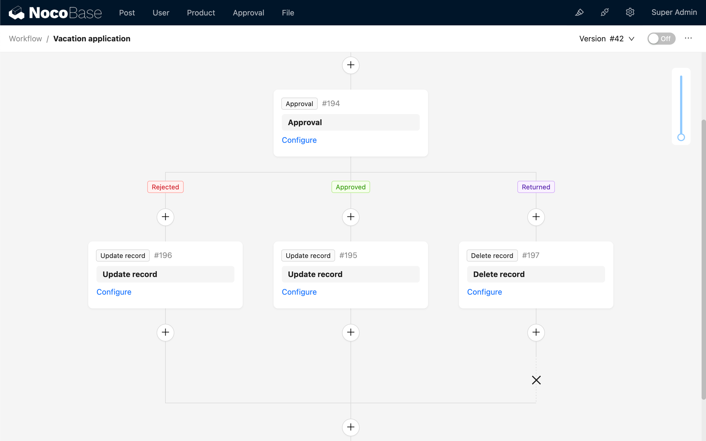Viewport: 706px width, 441px height.
Task: Add node under Returned branch label
Action: coord(536,217)
